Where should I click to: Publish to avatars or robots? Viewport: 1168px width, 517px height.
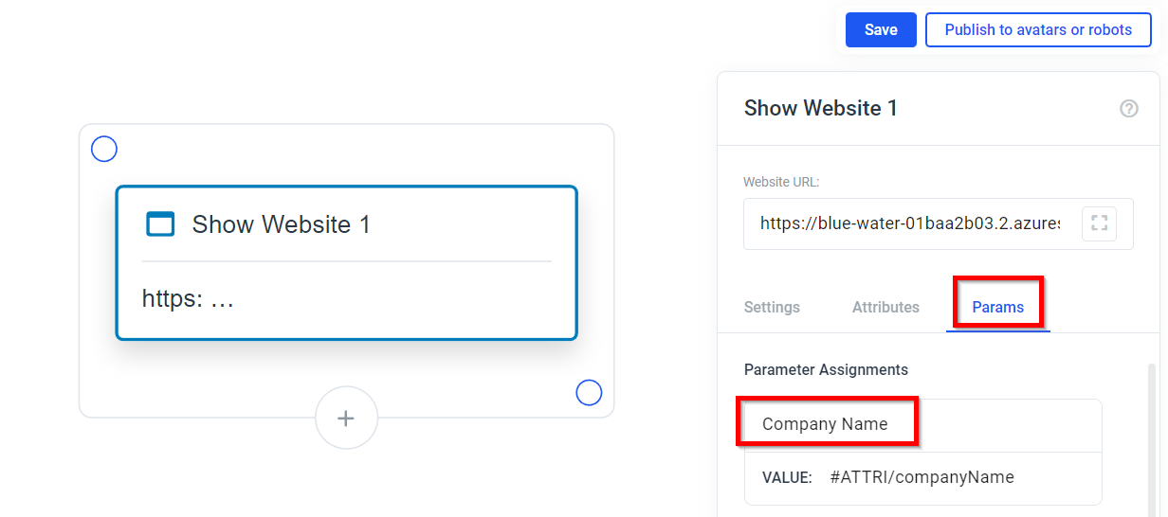1038,30
